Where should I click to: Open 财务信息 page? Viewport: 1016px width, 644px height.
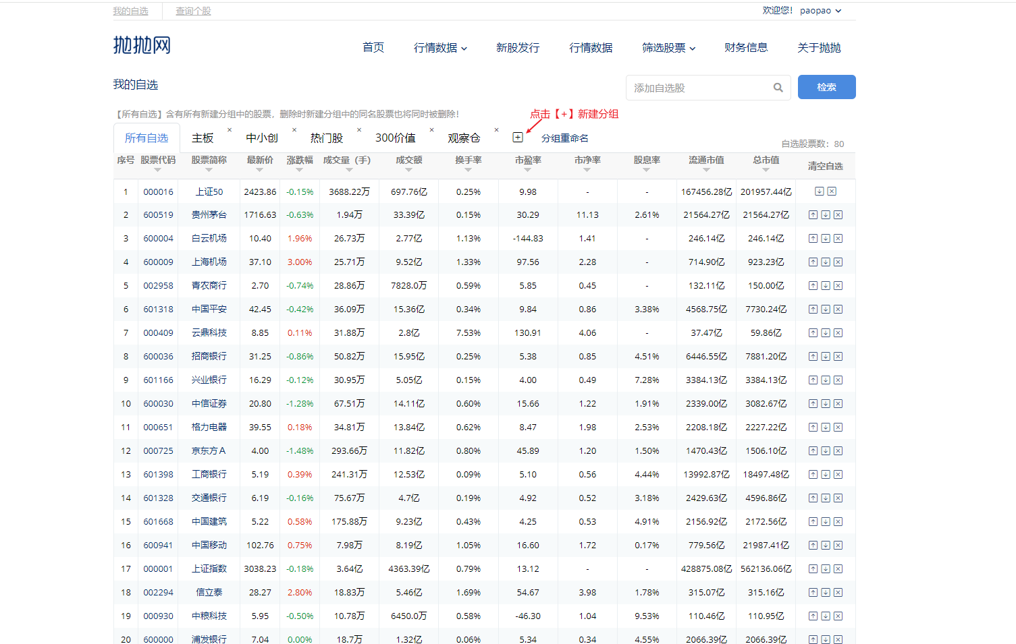click(746, 47)
